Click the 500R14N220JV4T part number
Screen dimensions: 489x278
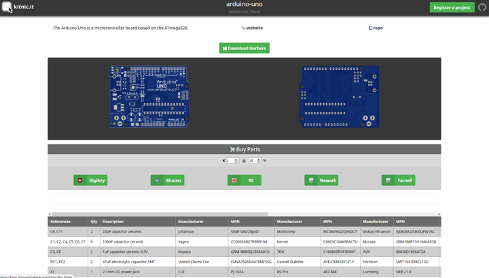pyautogui.click(x=244, y=232)
